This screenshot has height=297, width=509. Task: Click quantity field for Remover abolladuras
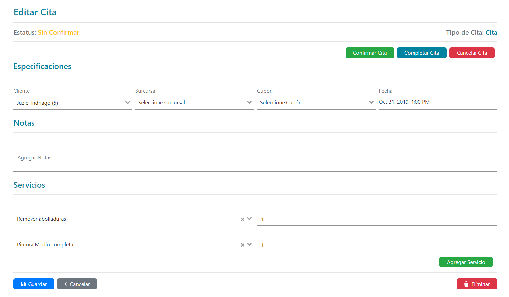pyautogui.click(x=377, y=219)
